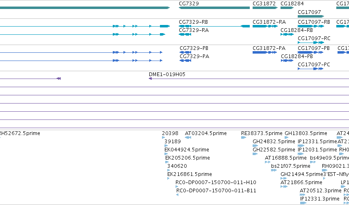Screen dimensions: 349x205
Task: Click the transcript glyph under CG7329-RA
Action: point(185,34)
